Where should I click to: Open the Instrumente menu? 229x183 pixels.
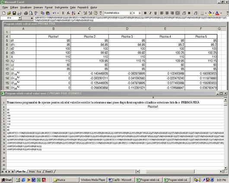61,7
